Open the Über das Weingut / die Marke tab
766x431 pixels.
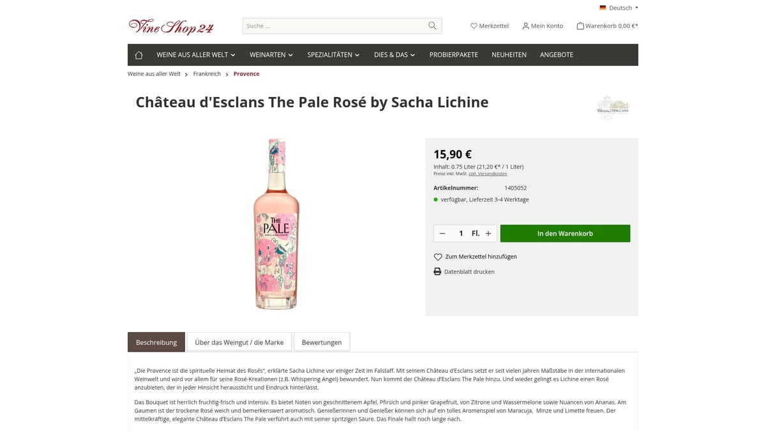coord(239,342)
